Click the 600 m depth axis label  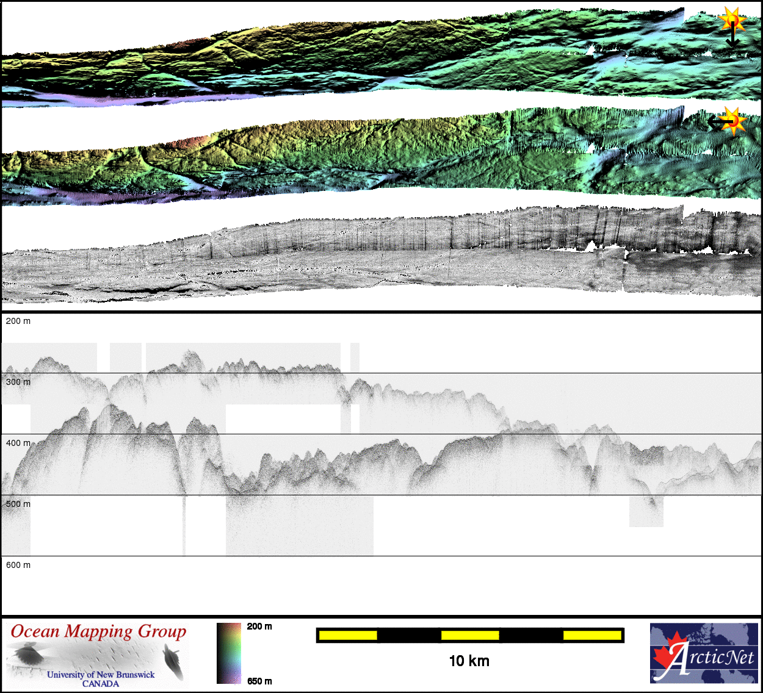tap(18, 565)
